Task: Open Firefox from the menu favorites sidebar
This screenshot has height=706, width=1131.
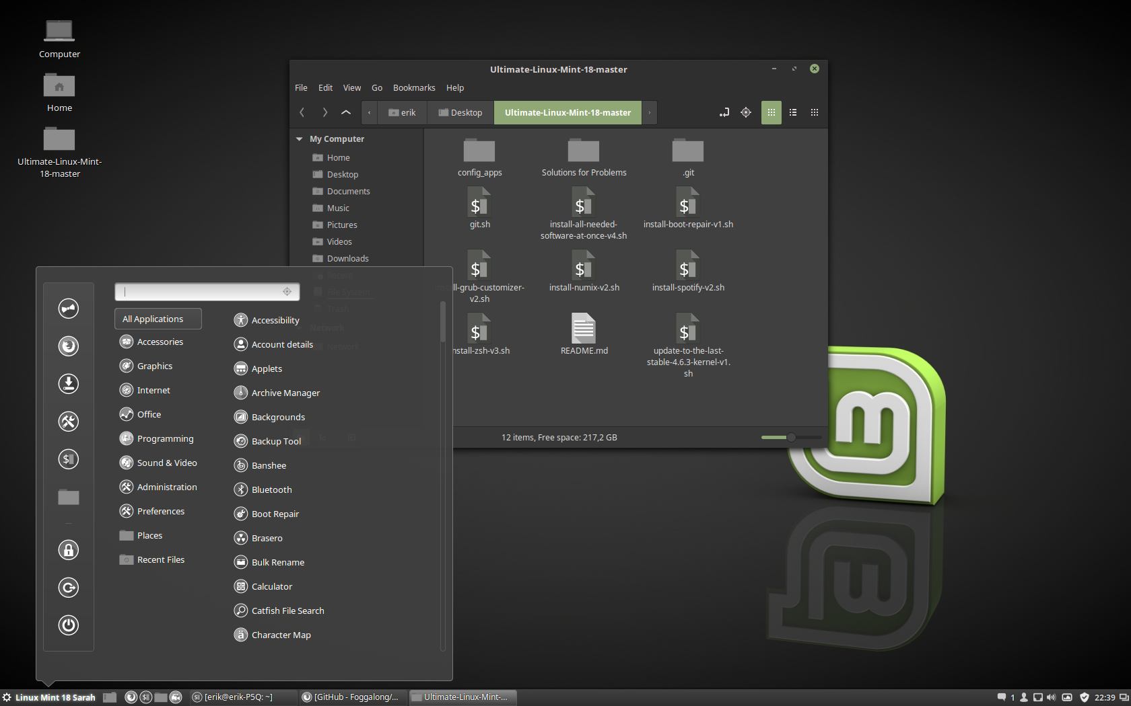Action: tap(68, 346)
